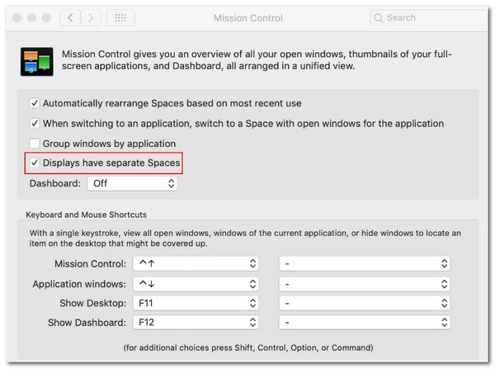The image size is (495, 369).
Task: Open Mission Control mouse shortcut dropdown
Action: 365,263
